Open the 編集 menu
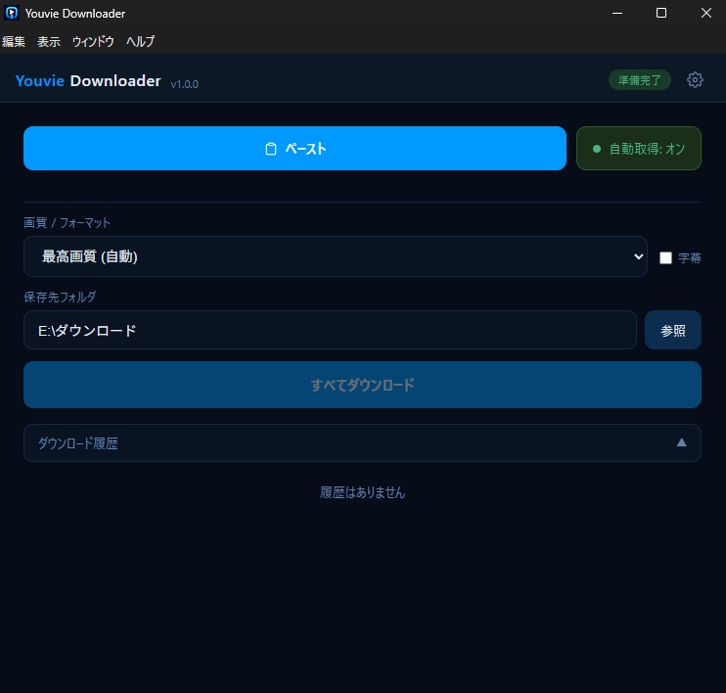Screen dimensions: 726x693 14,42
